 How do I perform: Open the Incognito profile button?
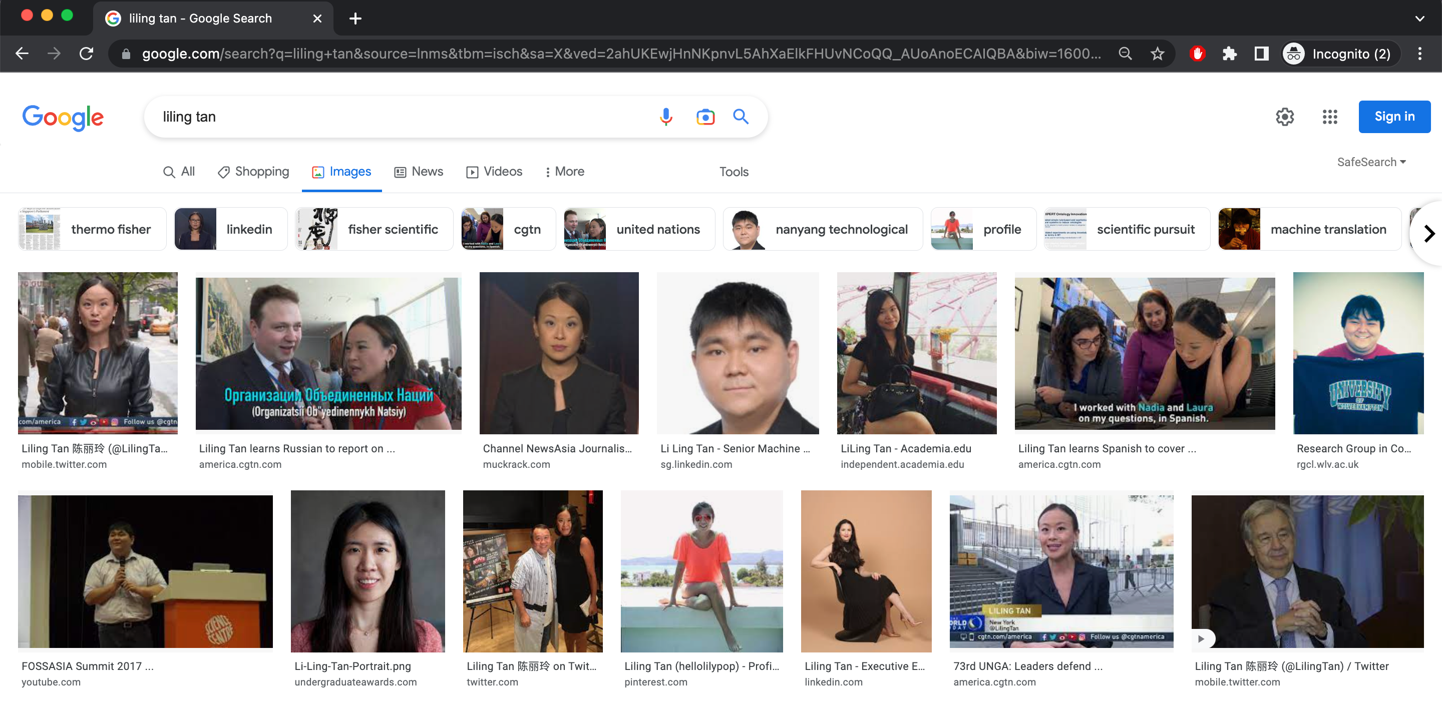point(1341,54)
